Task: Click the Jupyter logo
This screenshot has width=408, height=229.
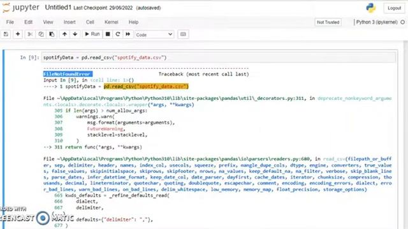Action: [21, 8]
